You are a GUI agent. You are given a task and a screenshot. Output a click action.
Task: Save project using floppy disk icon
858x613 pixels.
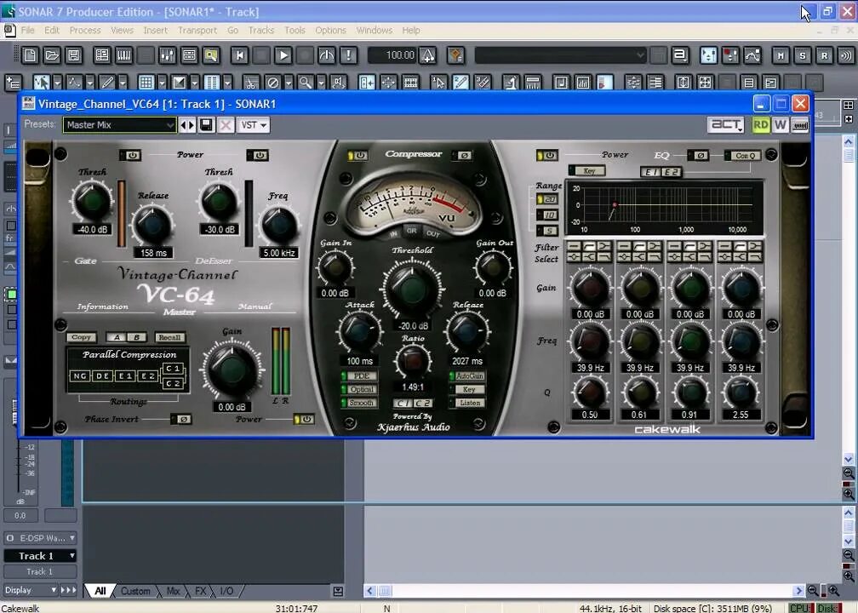point(73,54)
